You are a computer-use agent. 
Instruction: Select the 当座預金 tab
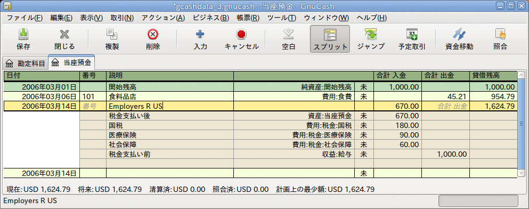click(x=71, y=62)
